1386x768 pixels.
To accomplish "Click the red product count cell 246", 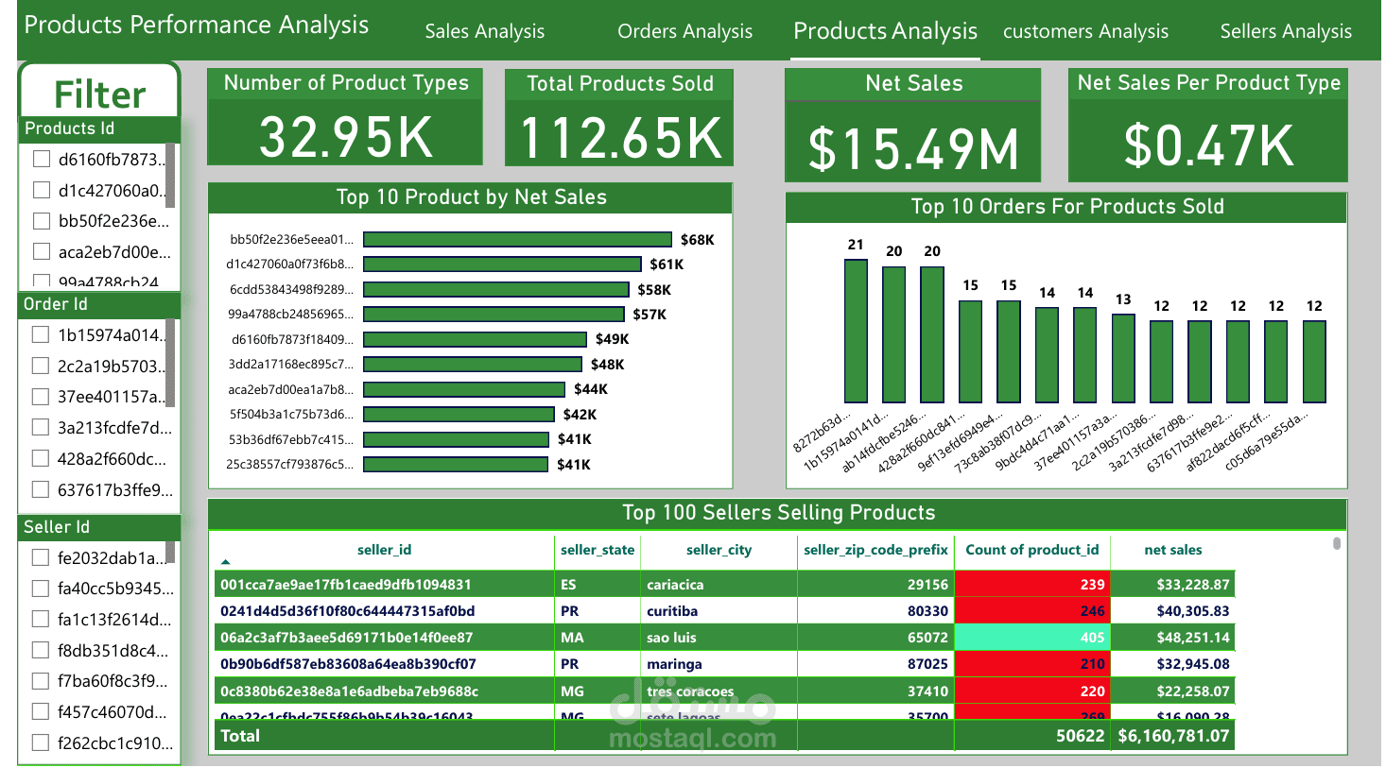I will coord(1032,610).
